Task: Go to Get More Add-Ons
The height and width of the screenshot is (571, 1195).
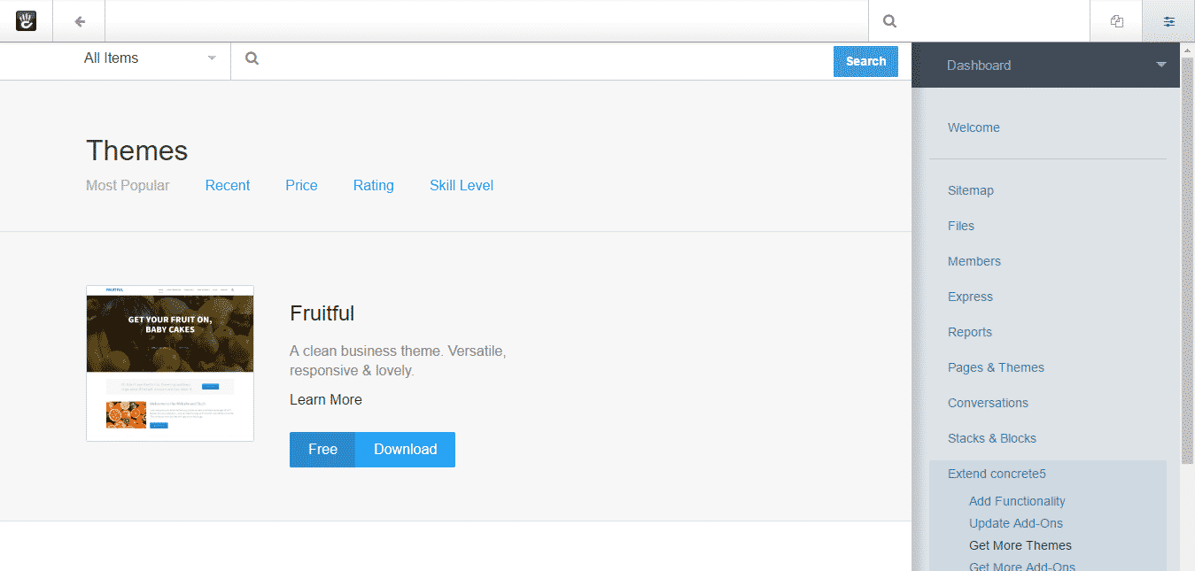Action: [1021, 566]
